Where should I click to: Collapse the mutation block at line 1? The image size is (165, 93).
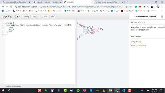tap(4, 23)
